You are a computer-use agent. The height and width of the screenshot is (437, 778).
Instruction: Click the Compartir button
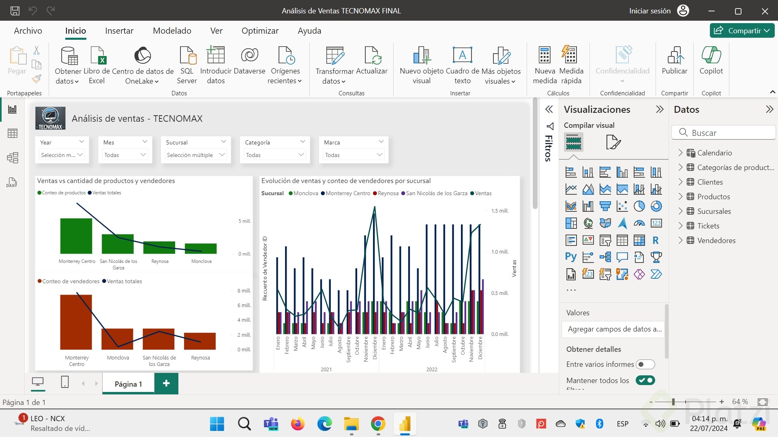point(742,30)
